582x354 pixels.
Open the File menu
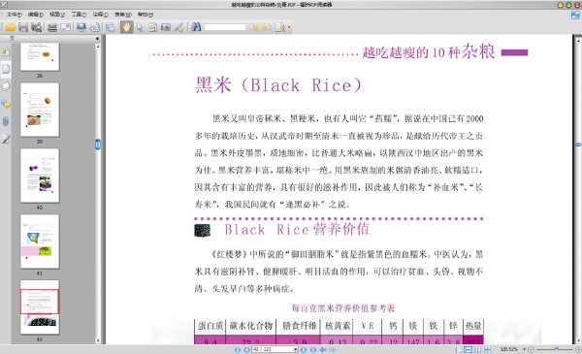click(15, 15)
